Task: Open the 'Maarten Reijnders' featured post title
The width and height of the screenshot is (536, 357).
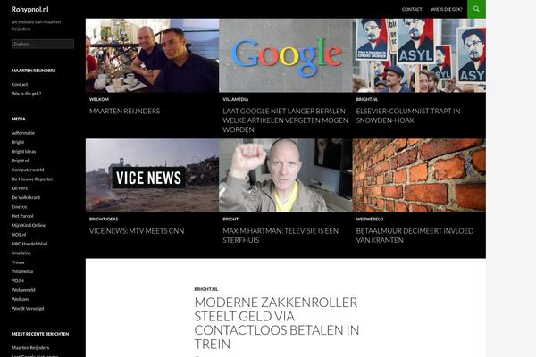Action: click(124, 111)
